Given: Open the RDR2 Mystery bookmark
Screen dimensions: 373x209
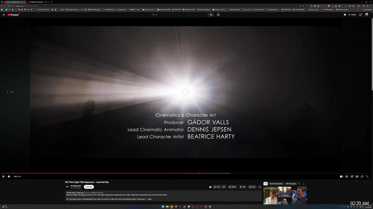Looking at the screenshot, I should (286, 10).
